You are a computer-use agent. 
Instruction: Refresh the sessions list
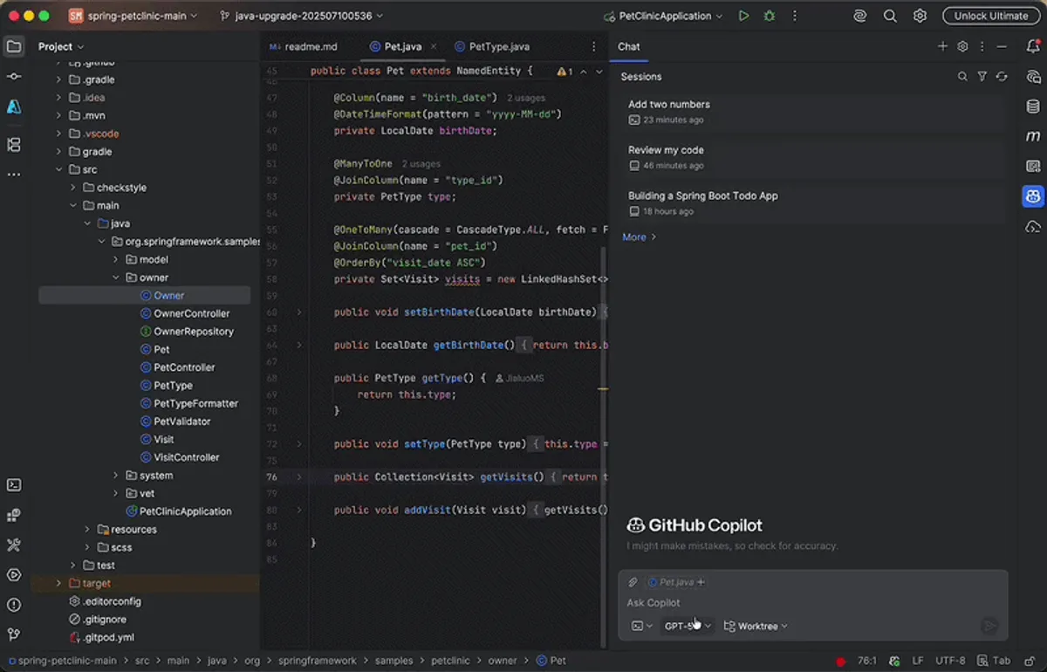[1001, 77]
